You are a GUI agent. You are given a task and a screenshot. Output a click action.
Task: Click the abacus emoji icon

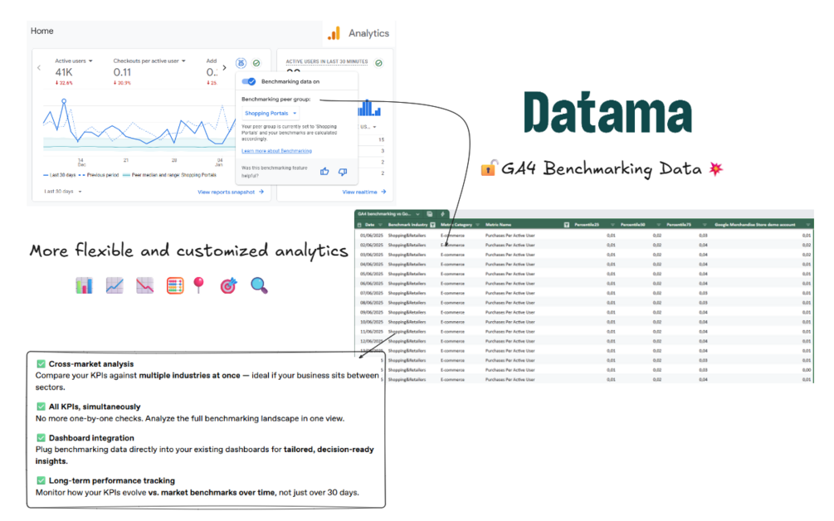coord(175,285)
